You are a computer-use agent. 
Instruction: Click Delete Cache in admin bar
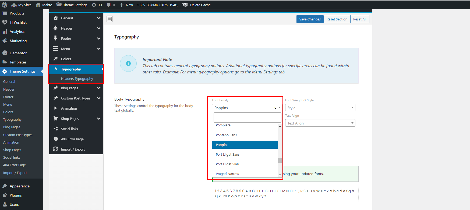click(x=197, y=5)
